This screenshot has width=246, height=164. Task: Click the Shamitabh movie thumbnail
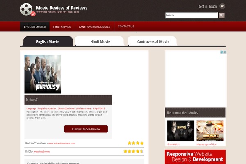coord(181,130)
